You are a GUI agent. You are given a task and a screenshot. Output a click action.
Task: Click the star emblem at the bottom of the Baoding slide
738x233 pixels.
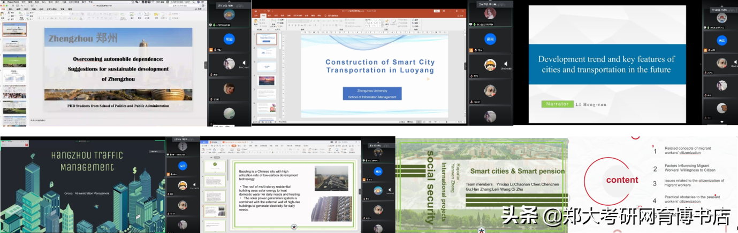coord(293,227)
